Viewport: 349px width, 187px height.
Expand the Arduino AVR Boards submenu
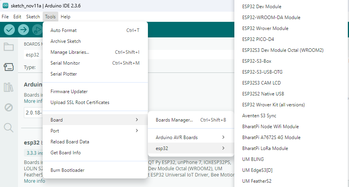coord(190,137)
